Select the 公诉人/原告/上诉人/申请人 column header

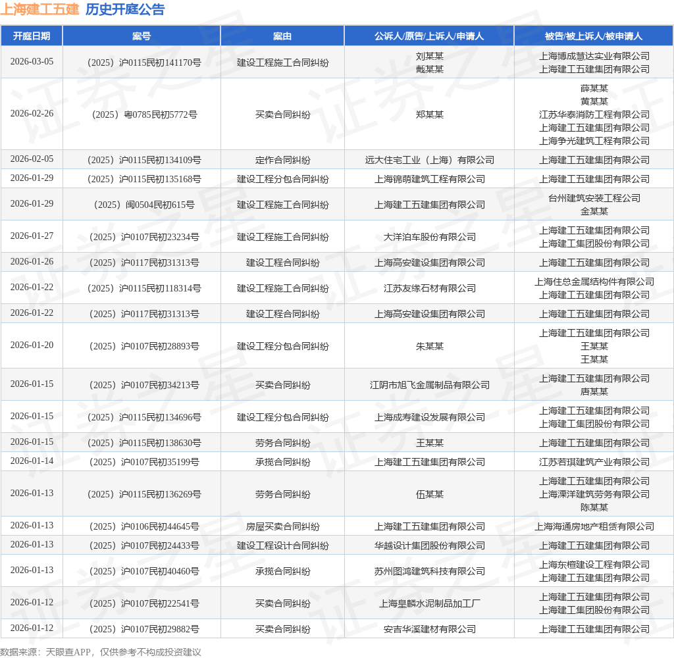429,36
